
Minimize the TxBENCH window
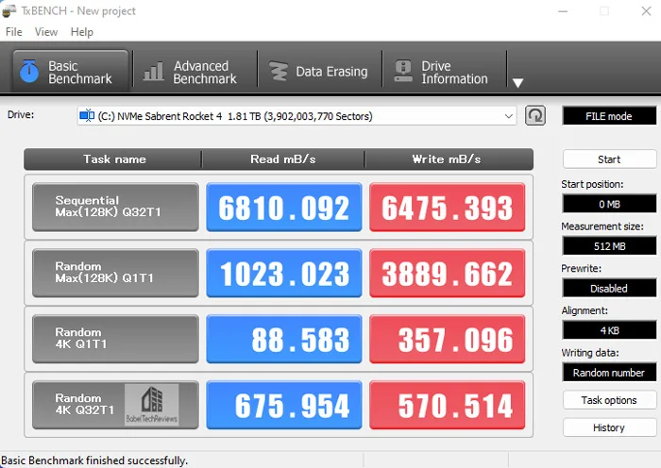tap(563, 11)
